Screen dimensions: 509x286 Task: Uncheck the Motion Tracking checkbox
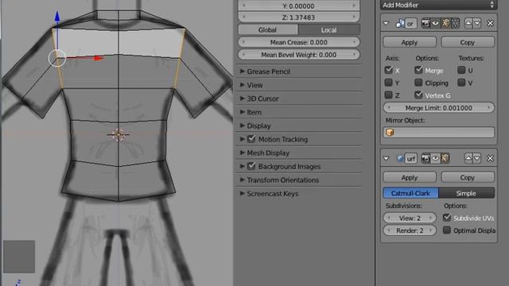point(251,139)
